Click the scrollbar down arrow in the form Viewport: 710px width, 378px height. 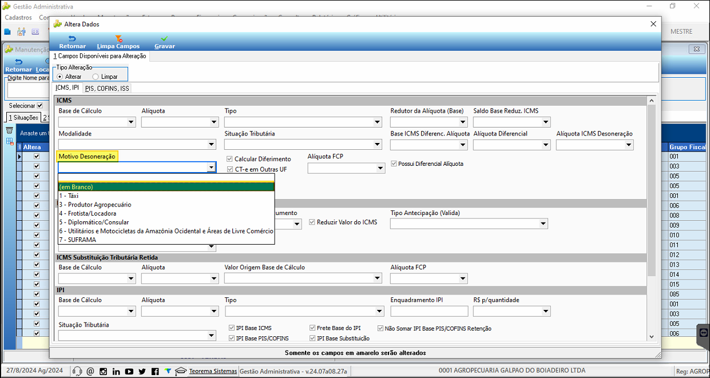pyautogui.click(x=652, y=337)
